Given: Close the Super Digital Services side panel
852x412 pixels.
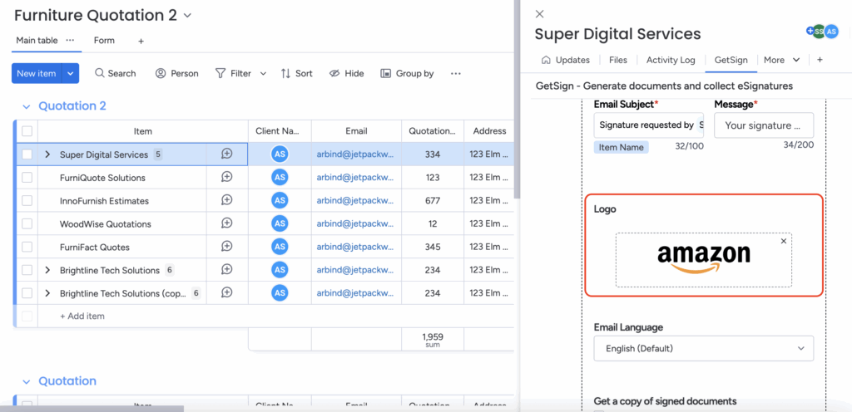Looking at the screenshot, I should [539, 14].
